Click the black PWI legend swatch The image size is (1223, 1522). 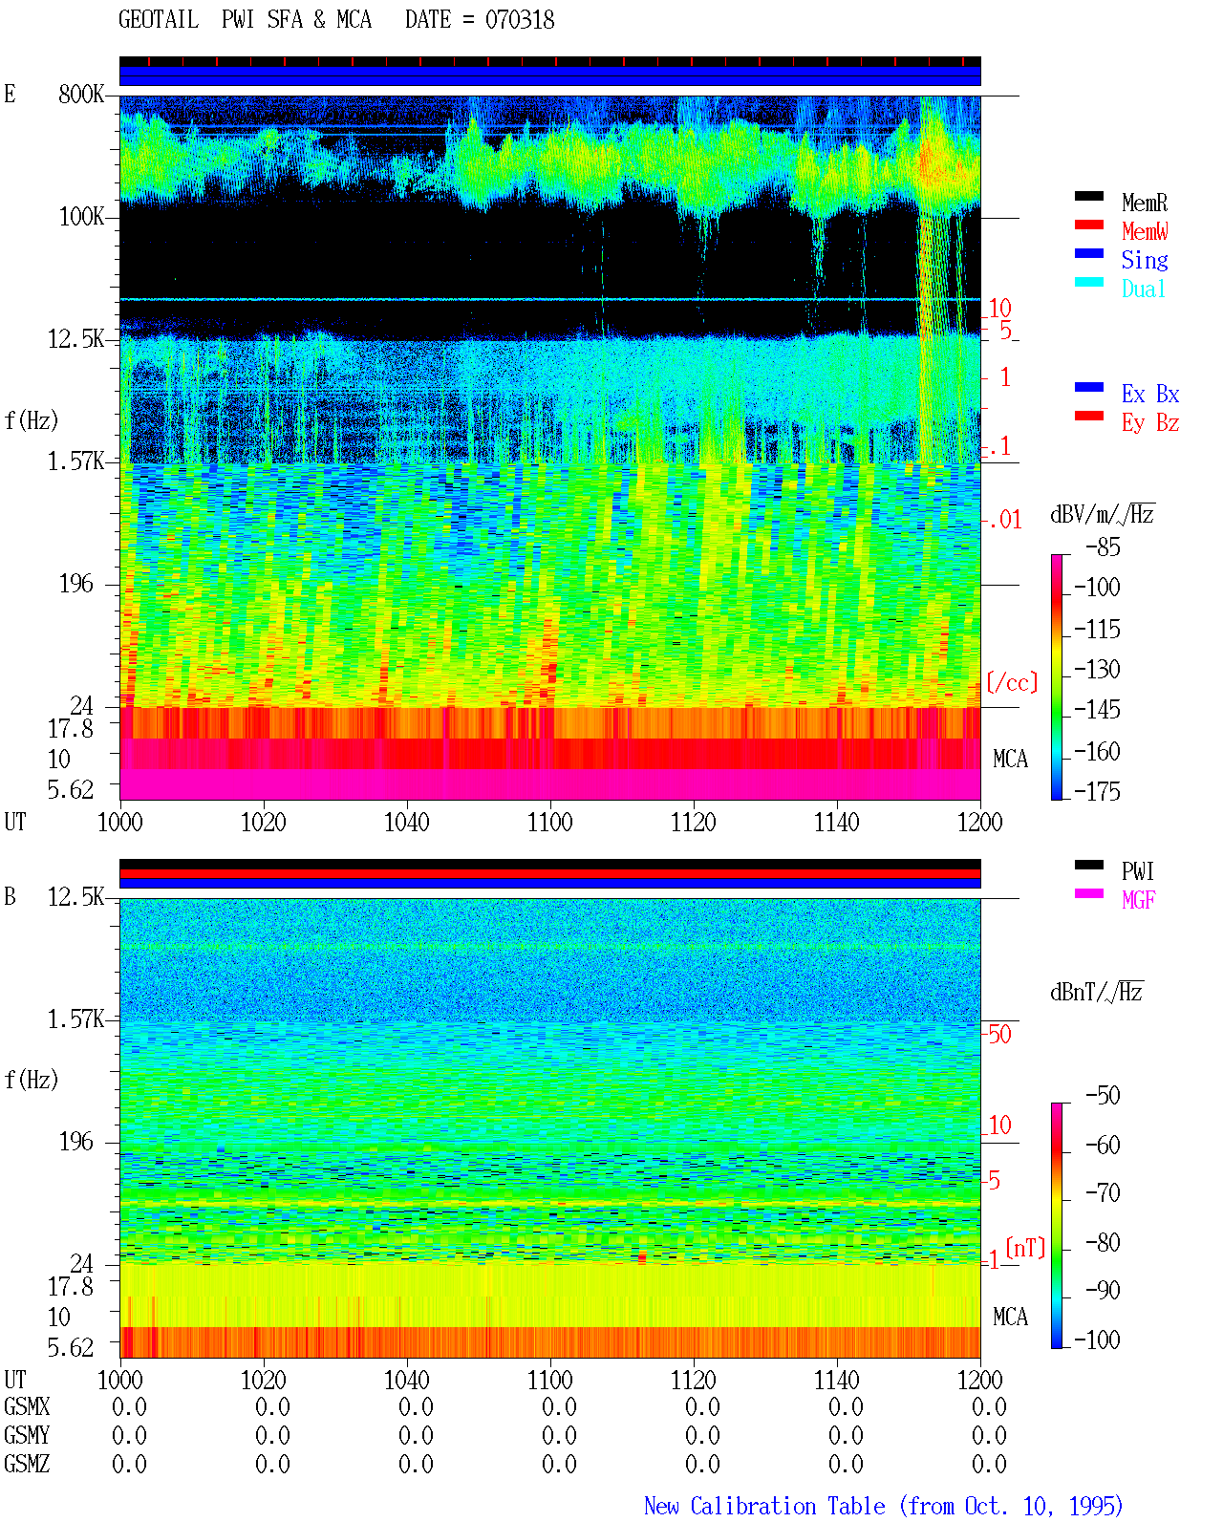tap(1089, 865)
